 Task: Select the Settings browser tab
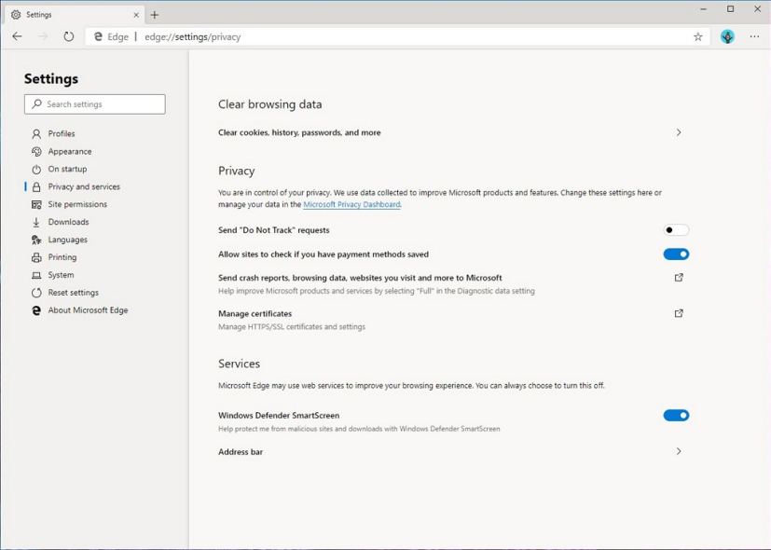[74, 15]
